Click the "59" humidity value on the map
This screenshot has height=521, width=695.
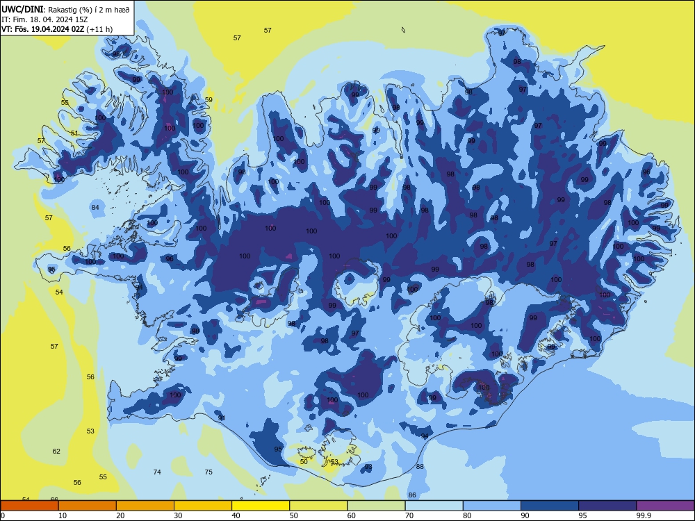coord(208,99)
